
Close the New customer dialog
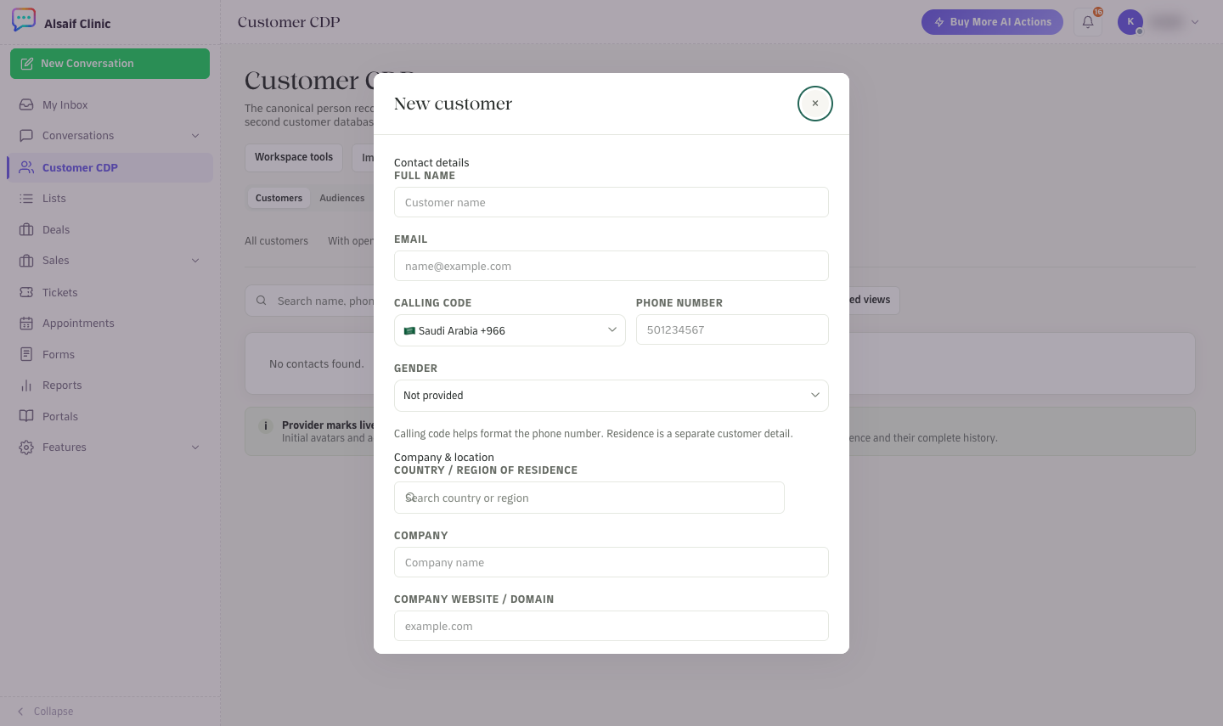(x=815, y=104)
